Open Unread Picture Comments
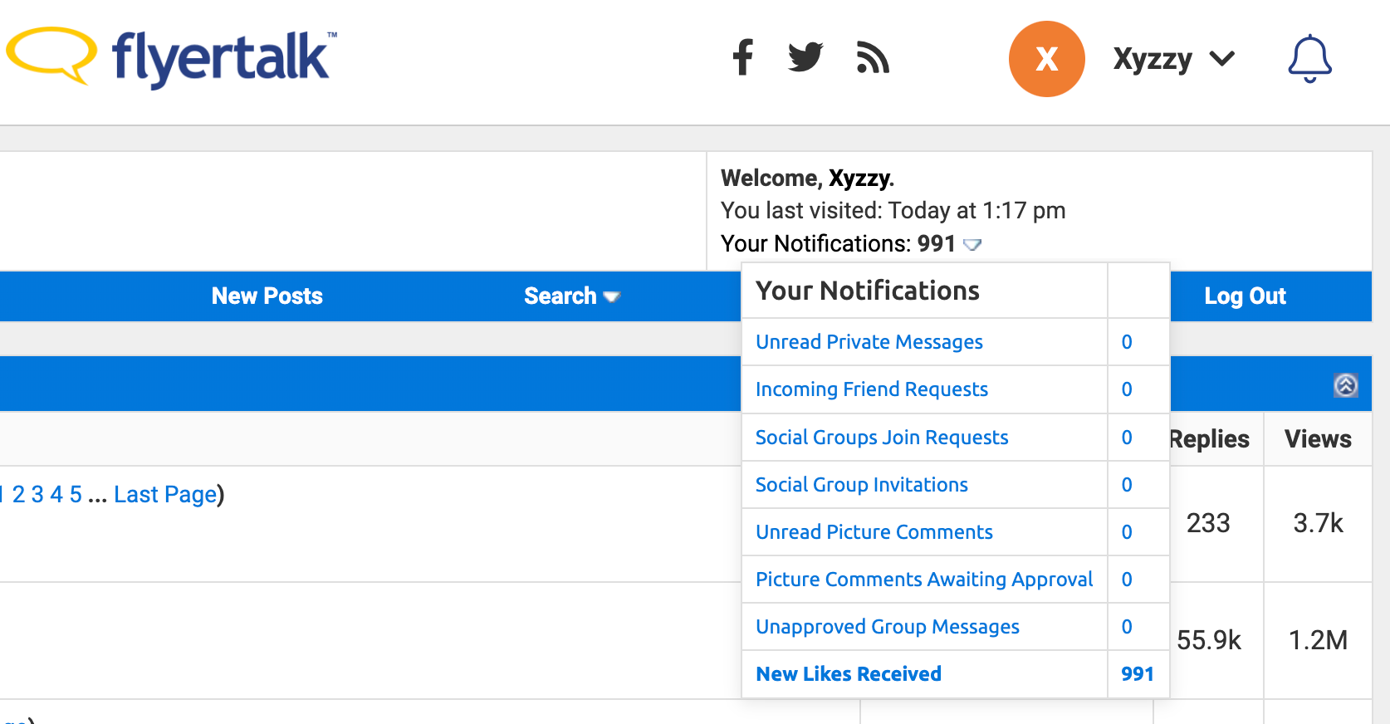1390x724 pixels. (x=874, y=532)
